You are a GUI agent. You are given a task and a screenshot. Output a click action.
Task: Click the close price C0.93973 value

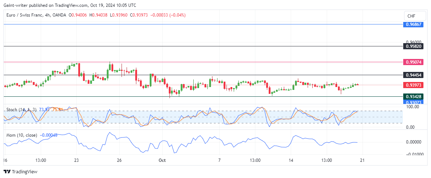pos(139,15)
